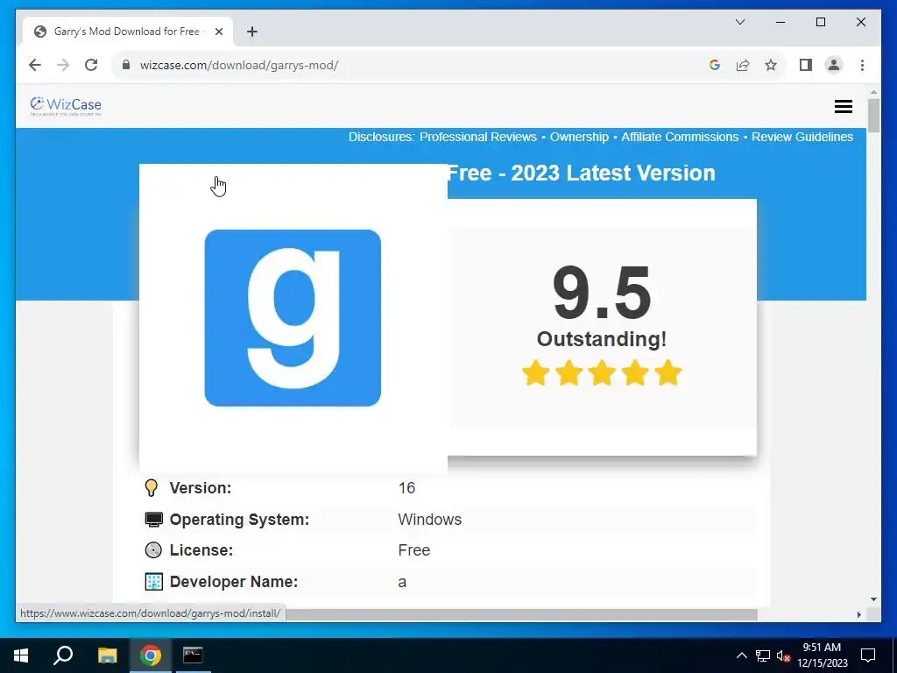The height and width of the screenshot is (673, 897).
Task: Click the Developer Name building icon
Action: (x=154, y=582)
